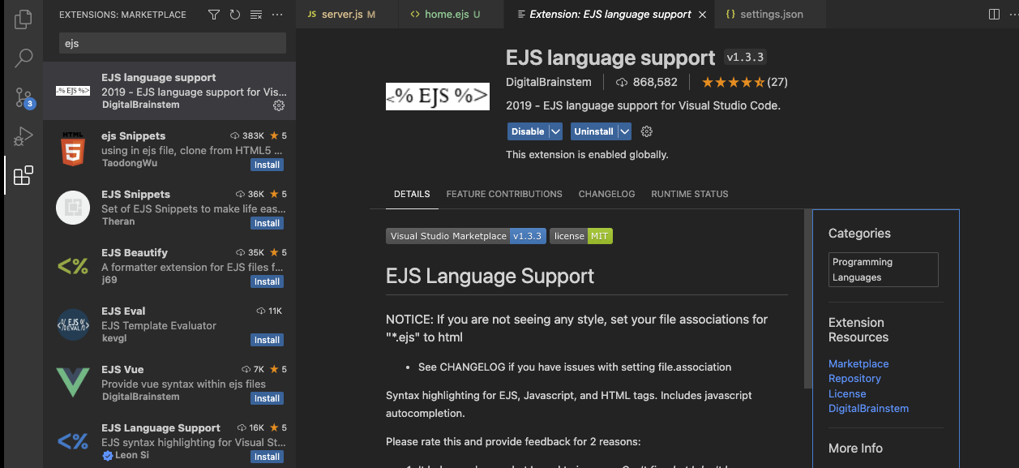Click EJS Vue extension icon
1019x468 pixels.
point(72,383)
